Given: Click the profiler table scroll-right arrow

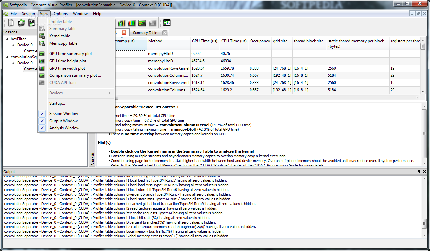Looking at the screenshot, I should 417,97.
